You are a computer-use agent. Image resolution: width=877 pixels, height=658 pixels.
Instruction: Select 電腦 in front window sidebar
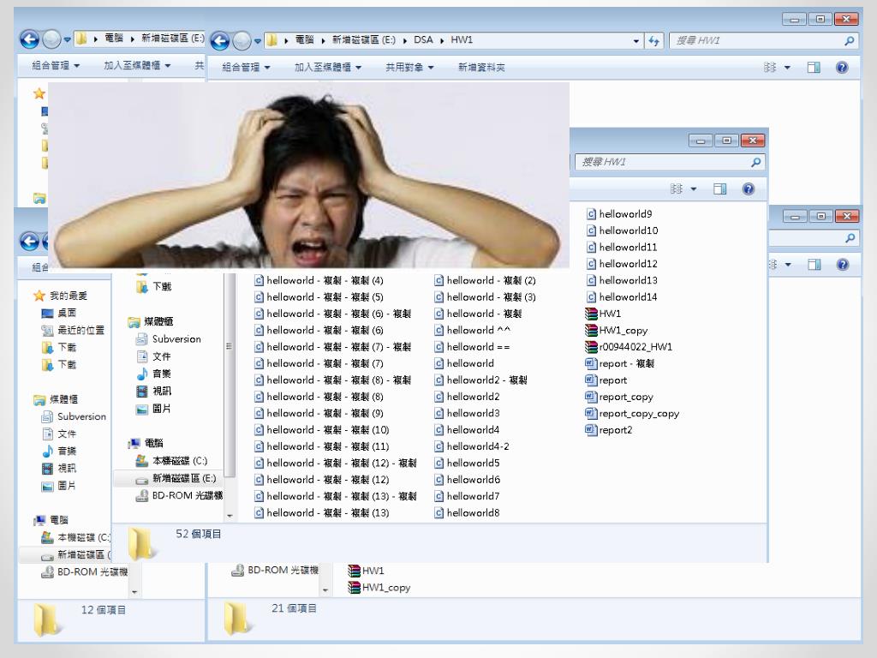146,444
